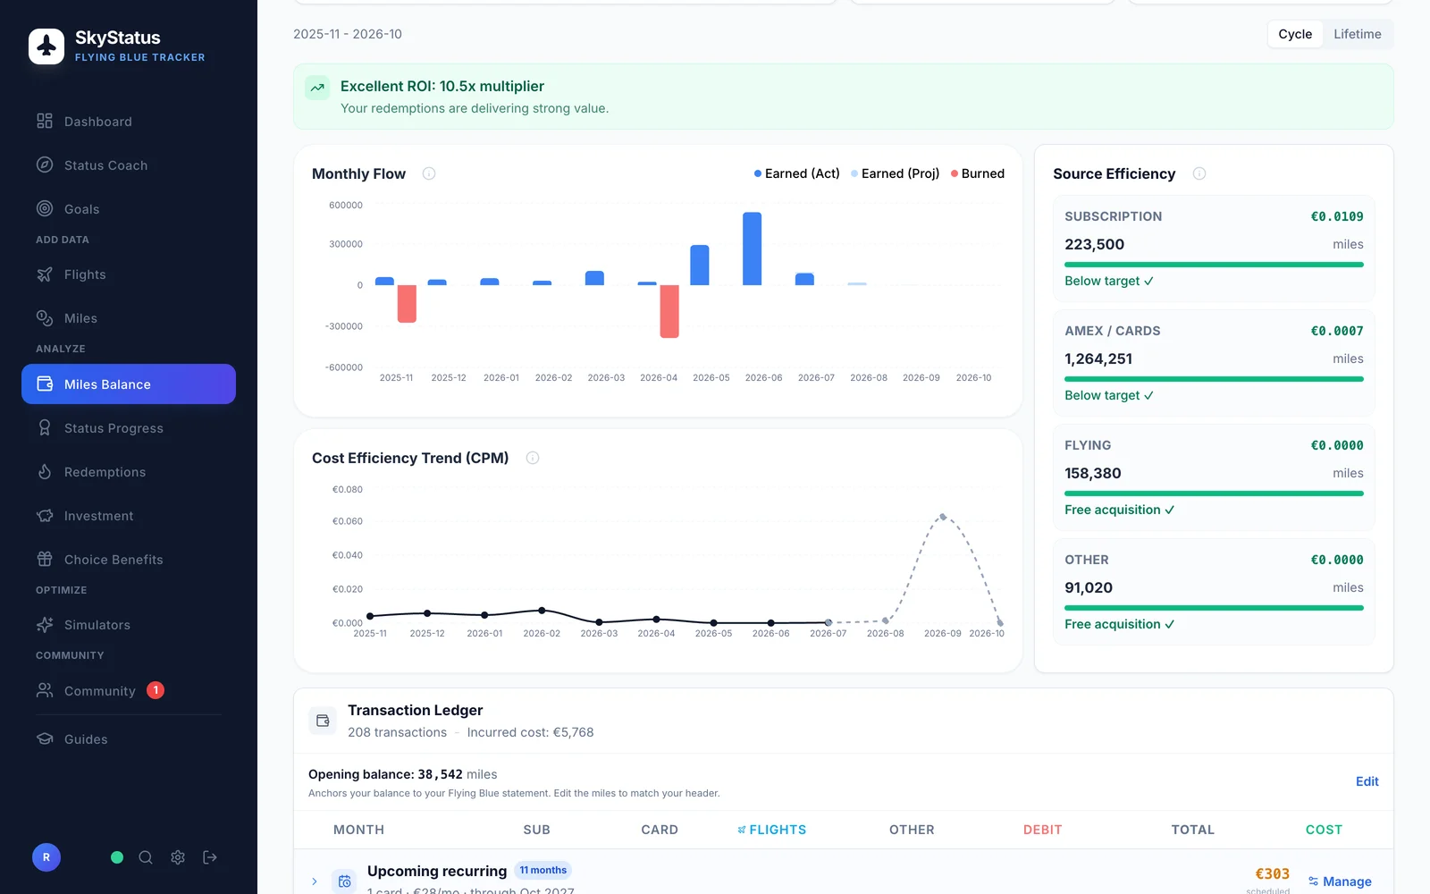Click the Investment piggy bank icon
1430x894 pixels.
coord(45,516)
